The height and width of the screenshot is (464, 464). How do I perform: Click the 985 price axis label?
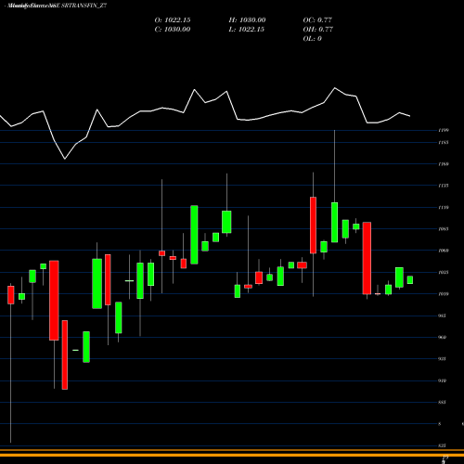click(x=443, y=316)
